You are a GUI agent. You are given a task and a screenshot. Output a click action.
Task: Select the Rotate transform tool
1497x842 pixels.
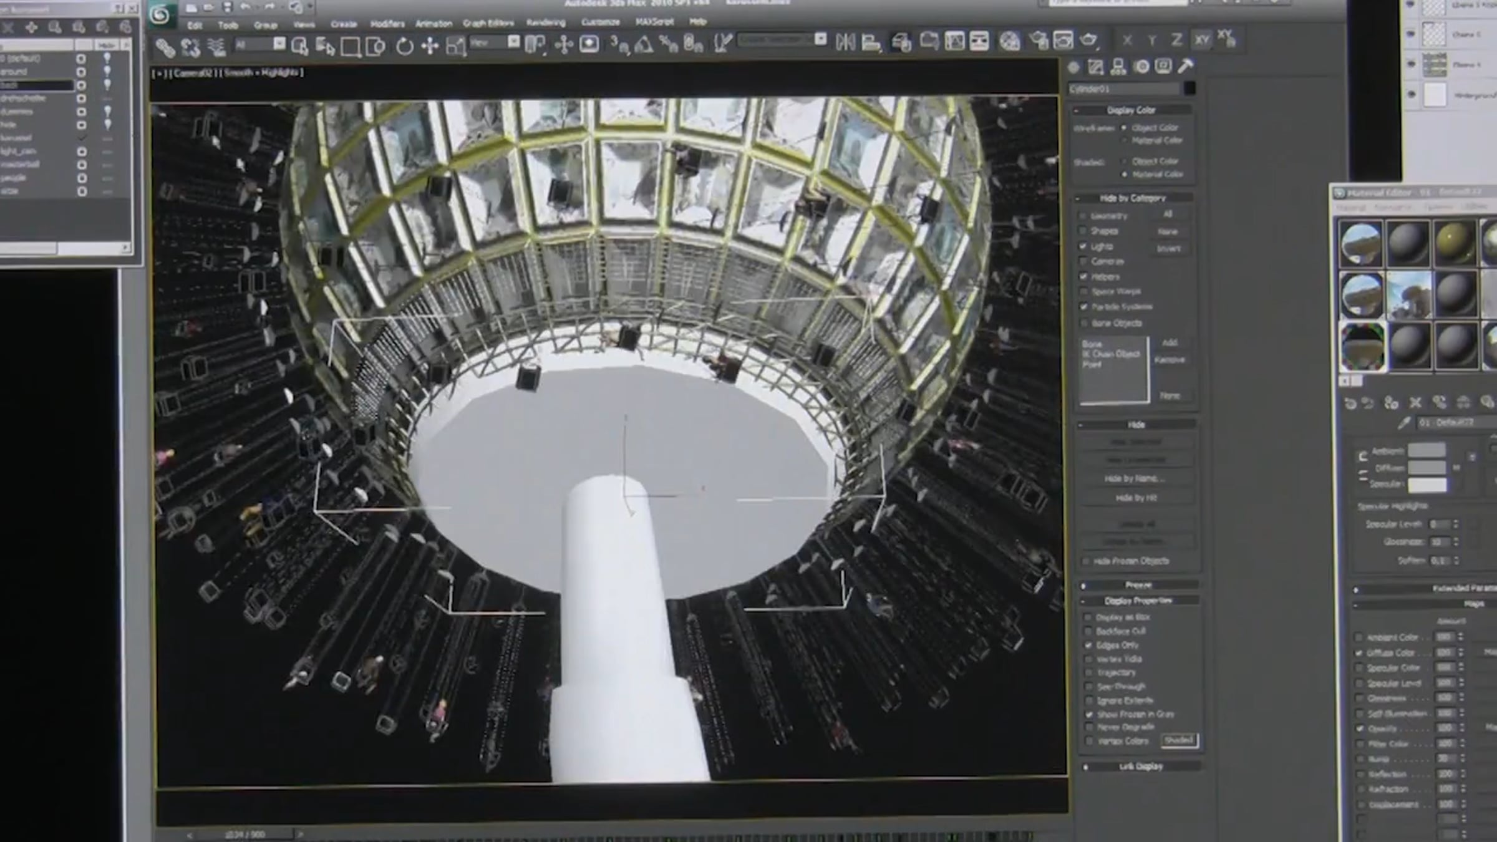pos(404,46)
